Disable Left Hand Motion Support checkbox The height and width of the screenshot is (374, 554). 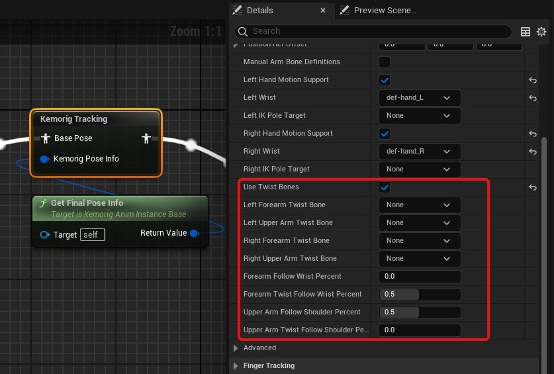pos(384,80)
